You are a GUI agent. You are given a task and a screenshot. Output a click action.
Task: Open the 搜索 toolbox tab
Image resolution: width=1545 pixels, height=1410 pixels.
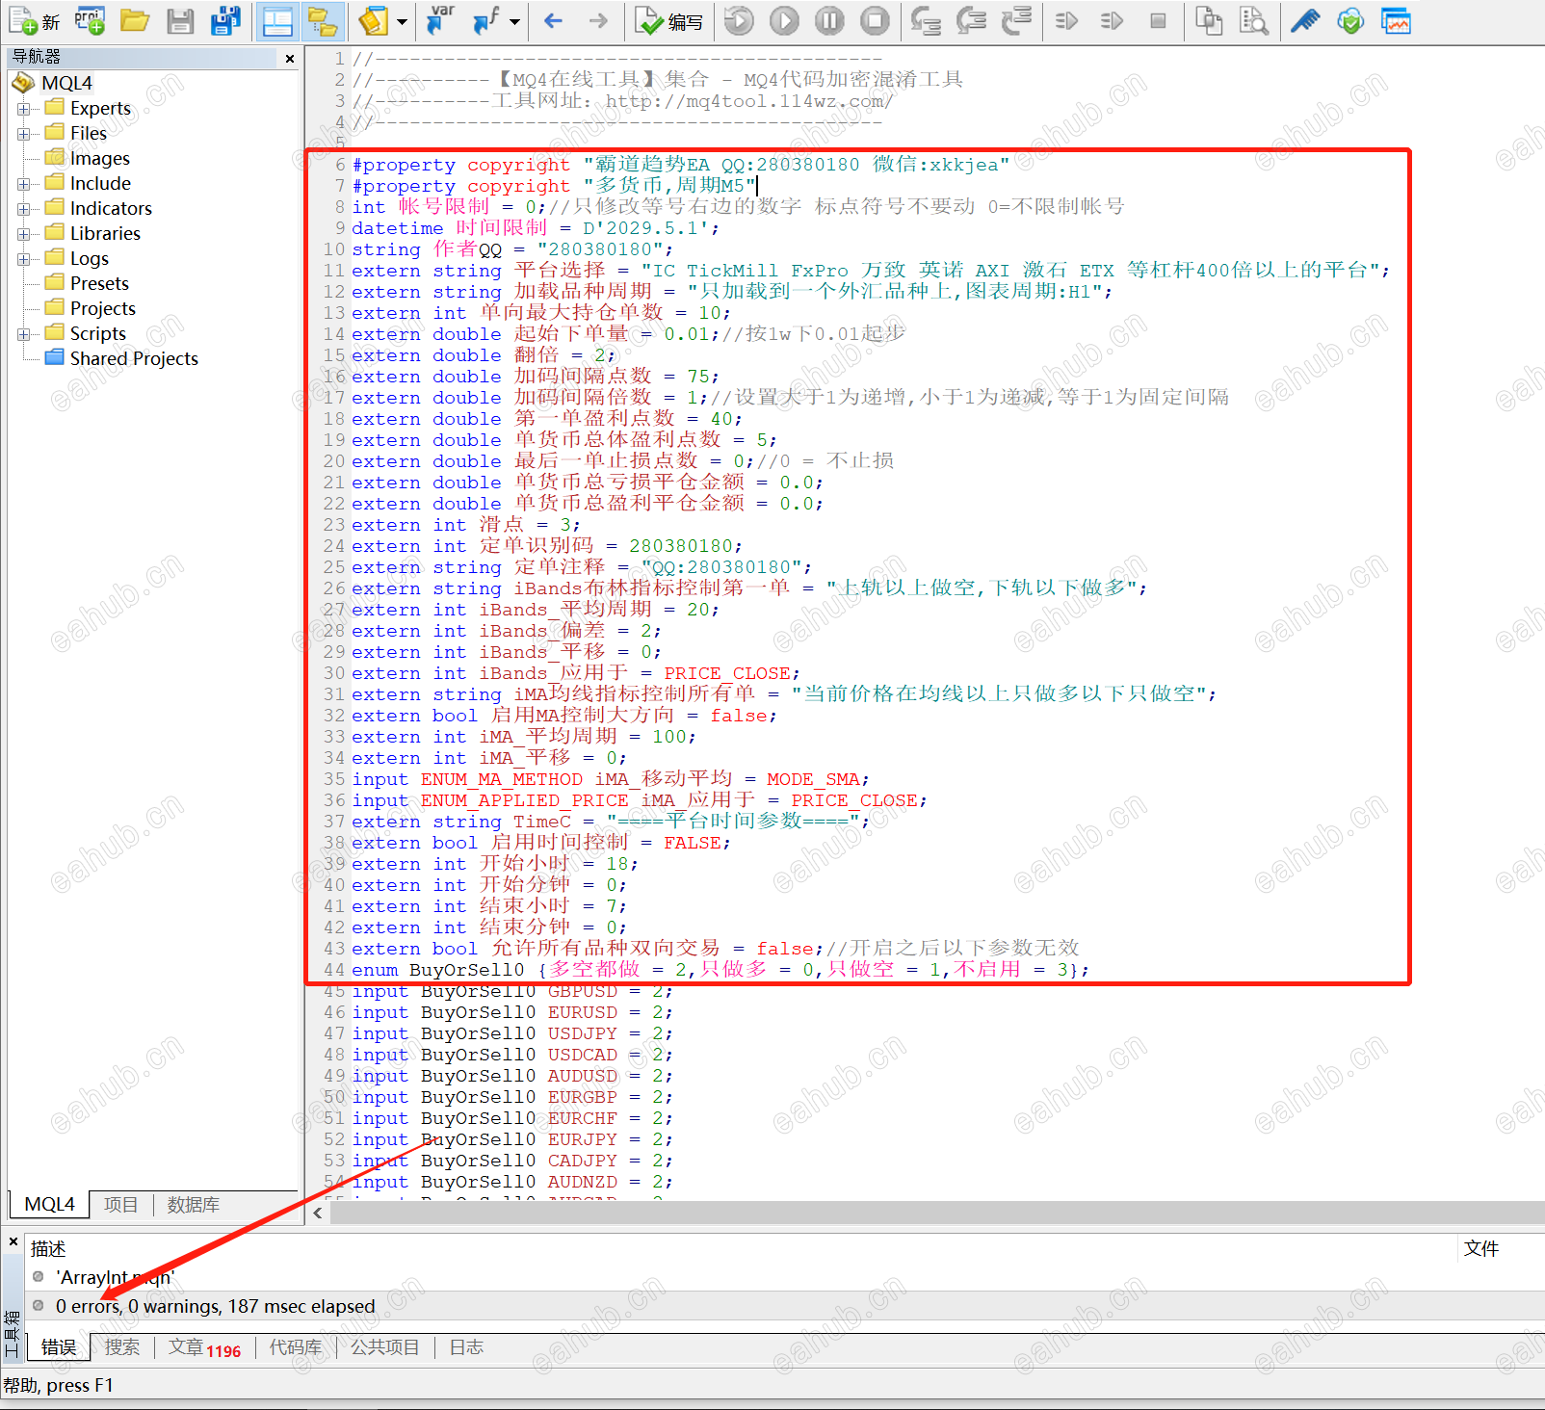point(121,1347)
